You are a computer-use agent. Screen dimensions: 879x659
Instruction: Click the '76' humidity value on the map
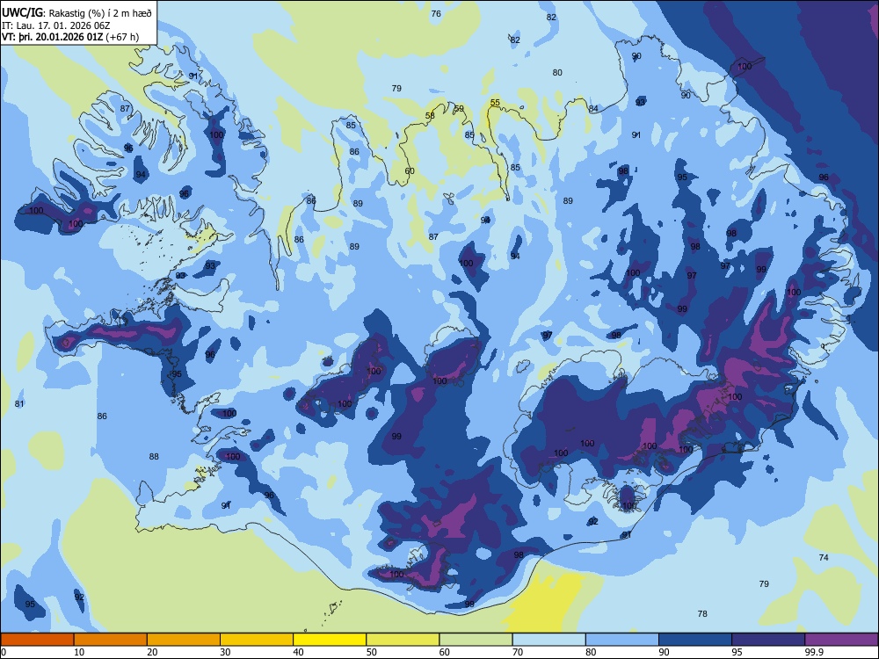click(436, 13)
